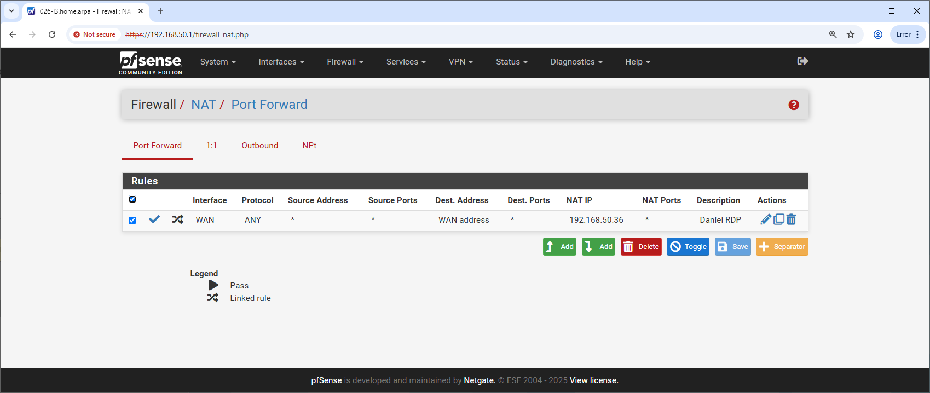Edit the Daniel RDP rule with pencil icon

click(x=766, y=219)
